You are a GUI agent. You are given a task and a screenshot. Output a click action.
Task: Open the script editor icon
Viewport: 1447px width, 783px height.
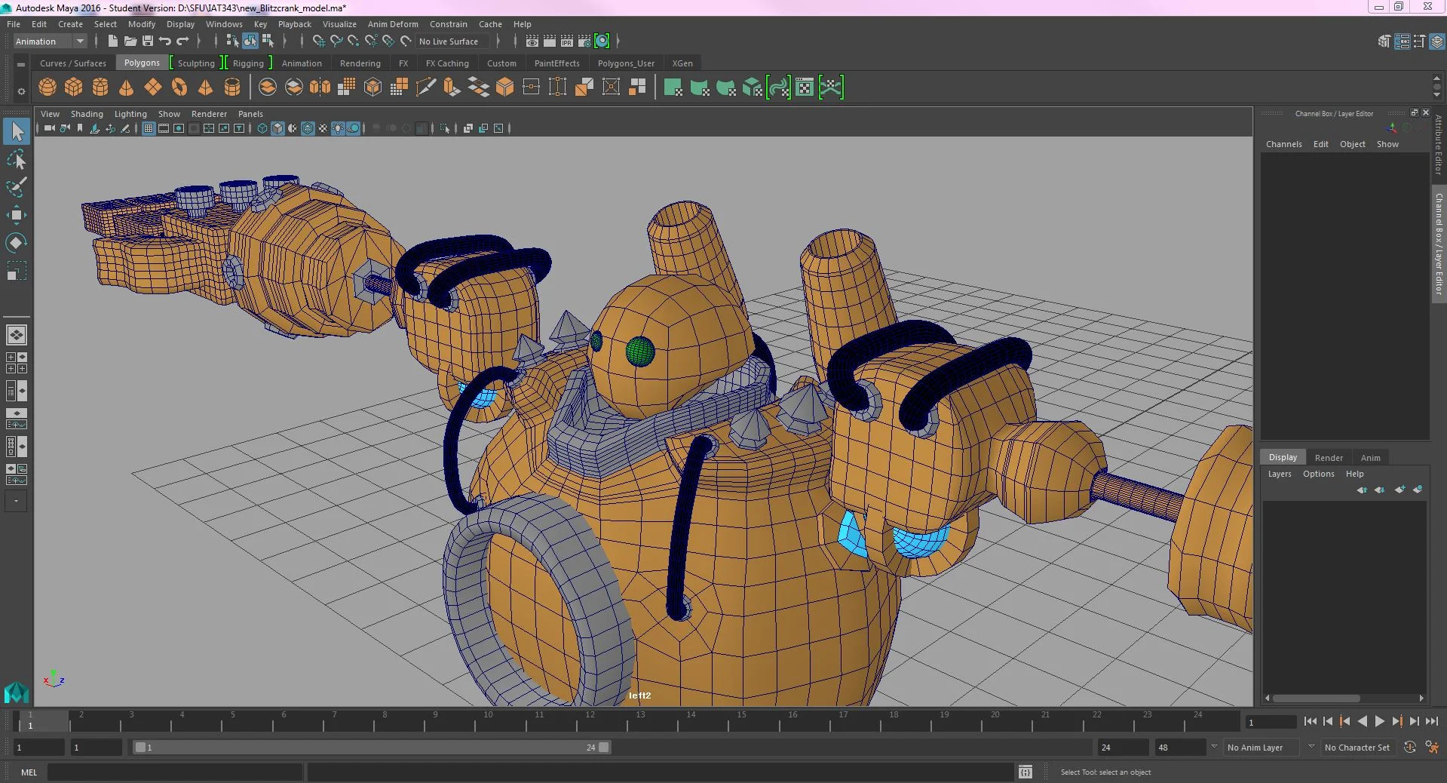[x=1025, y=772]
